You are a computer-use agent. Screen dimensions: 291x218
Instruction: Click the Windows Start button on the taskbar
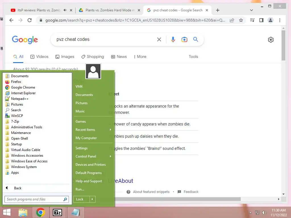point(7,212)
